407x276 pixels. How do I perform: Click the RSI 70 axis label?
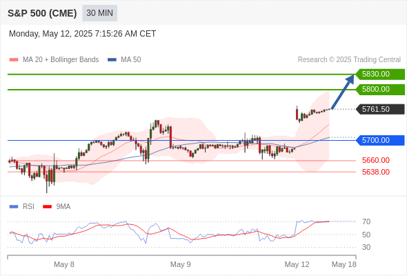point(366,221)
